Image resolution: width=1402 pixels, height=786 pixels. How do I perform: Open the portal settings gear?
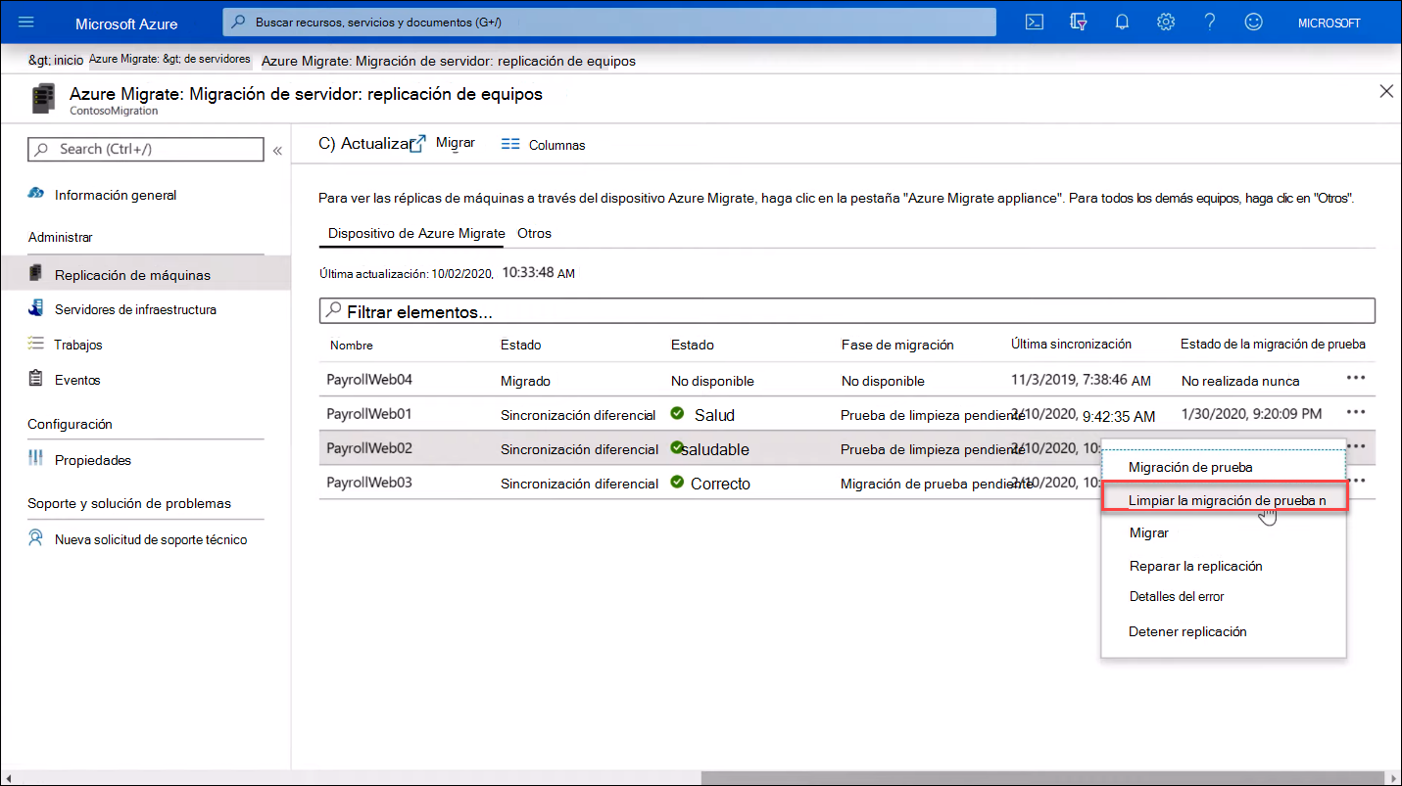coord(1166,22)
